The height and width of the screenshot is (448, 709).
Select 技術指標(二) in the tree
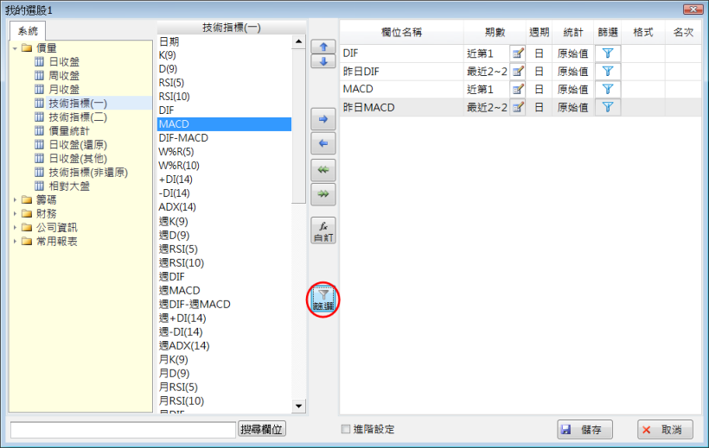point(78,117)
